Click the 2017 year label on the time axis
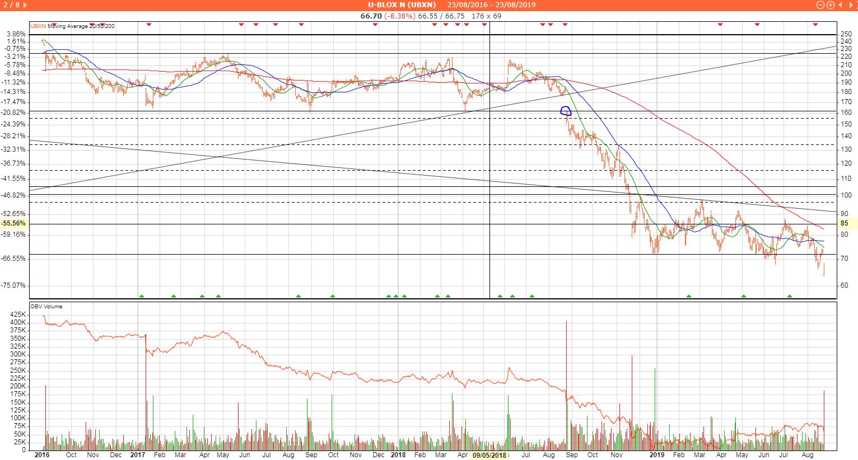858x460 pixels. (x=138, y=455)
